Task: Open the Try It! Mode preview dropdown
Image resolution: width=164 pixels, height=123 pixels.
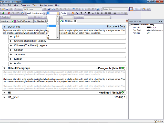Action: pos(41,9)
